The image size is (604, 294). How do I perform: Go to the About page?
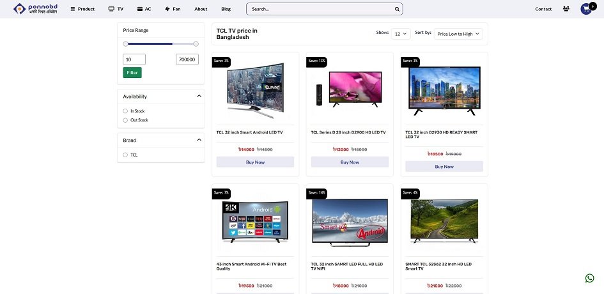point(201,9)
